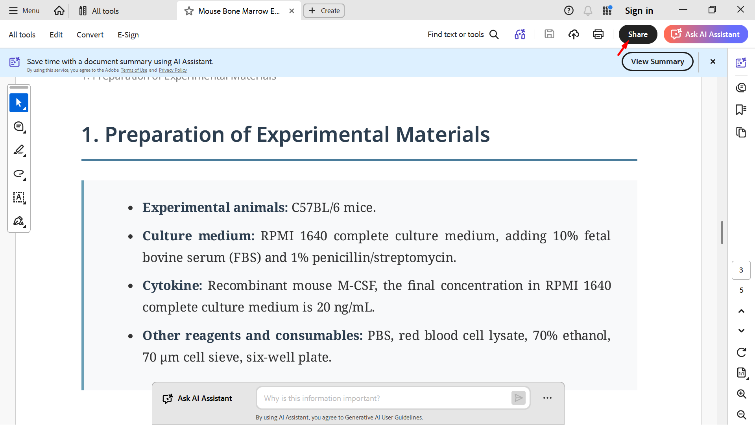Image resolution: width=755 pixels, height=425 pixels.
Task: Open the Terms of Use link
Action: point(134,70)
